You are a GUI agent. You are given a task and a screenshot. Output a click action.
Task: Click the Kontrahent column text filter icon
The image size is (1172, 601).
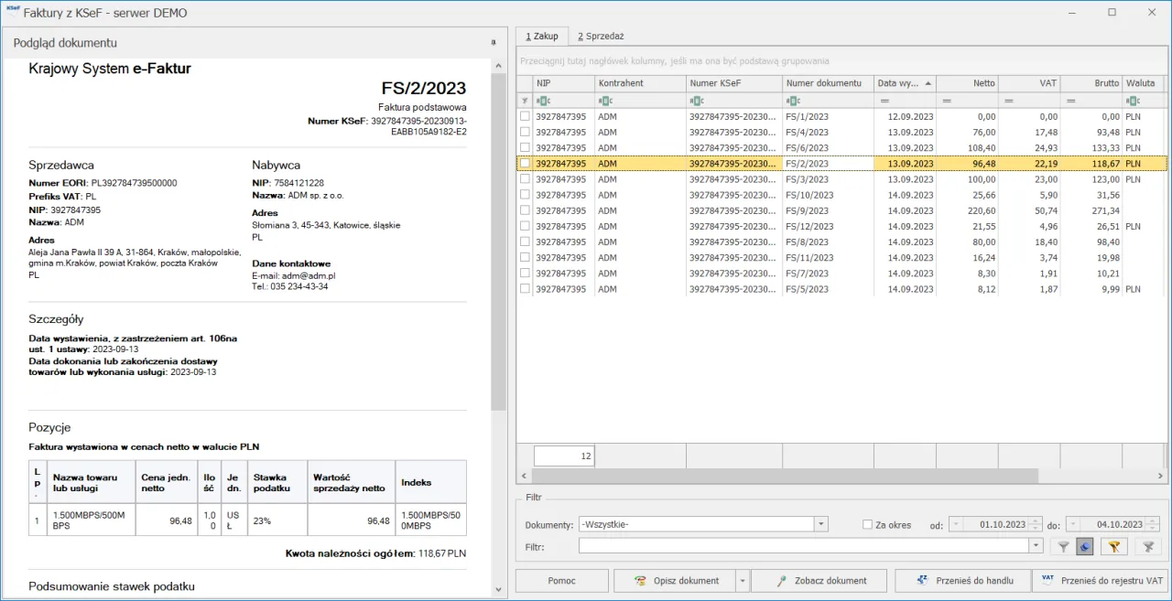605,101
